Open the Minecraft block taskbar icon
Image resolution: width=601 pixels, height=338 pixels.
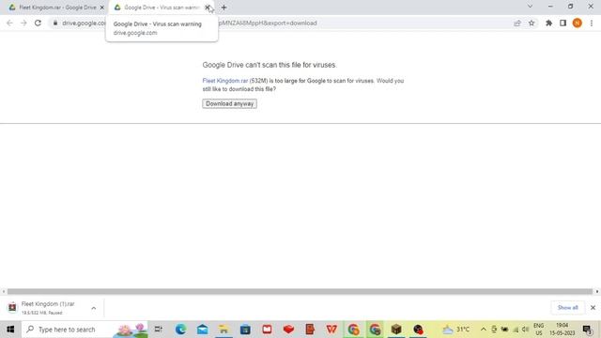coord(396,330)
